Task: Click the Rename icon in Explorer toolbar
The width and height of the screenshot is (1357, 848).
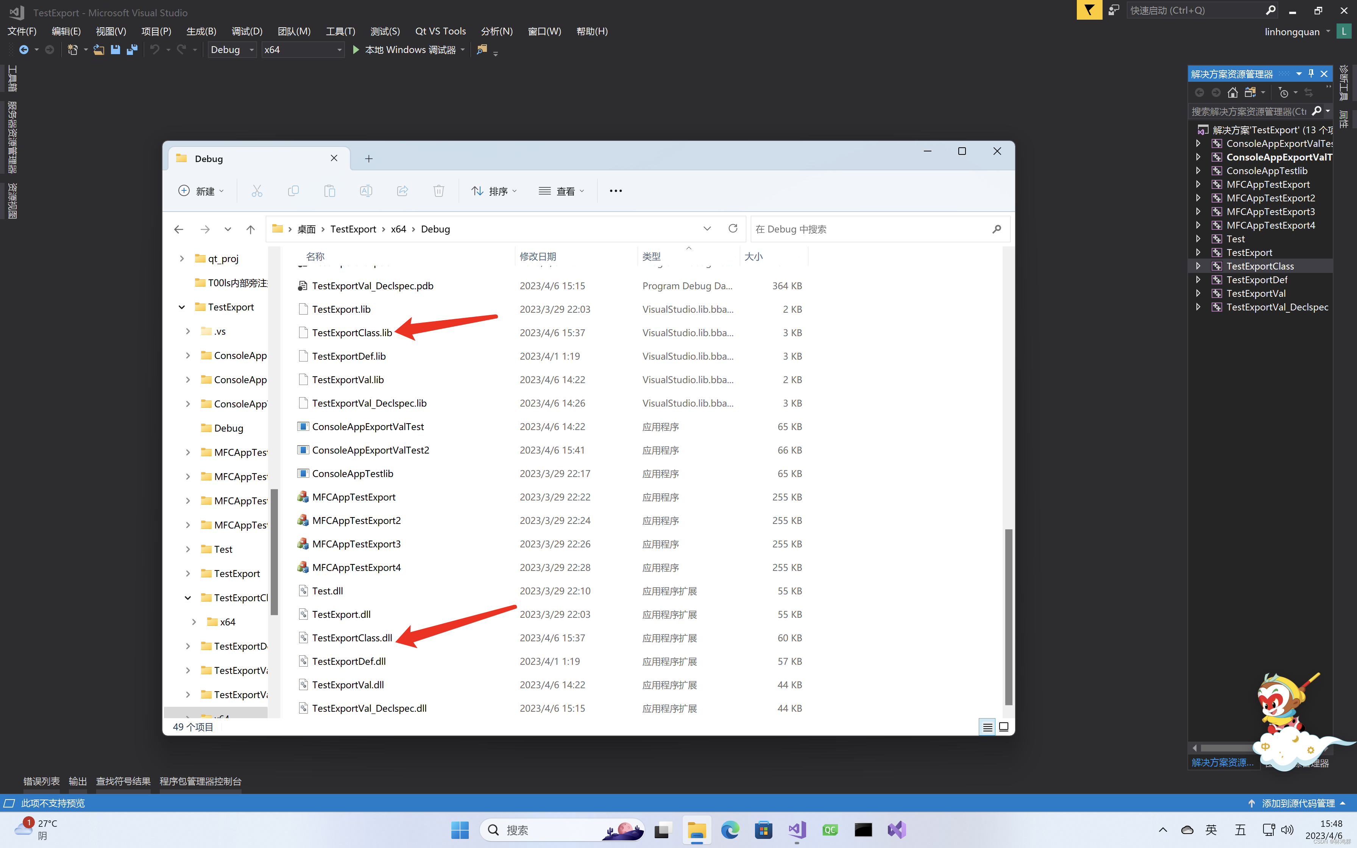Action: [366, 191]
